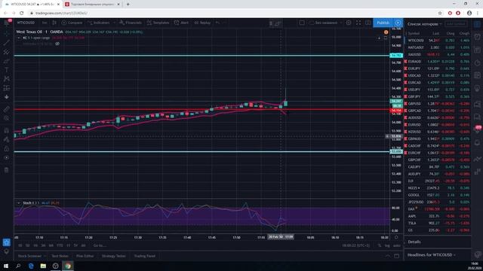Select TSLA row in watchlist
The width and height of the screenshot is (483, 271).
point(438,223)
